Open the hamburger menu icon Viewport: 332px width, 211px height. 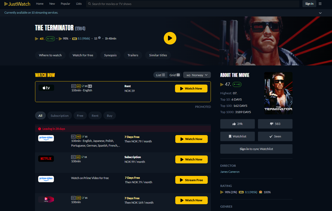click(320, 4)
